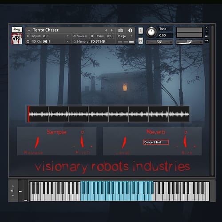Click the Terror Chaser instrument name
Screen dimensions: 222x222
(x=46, y=30)
